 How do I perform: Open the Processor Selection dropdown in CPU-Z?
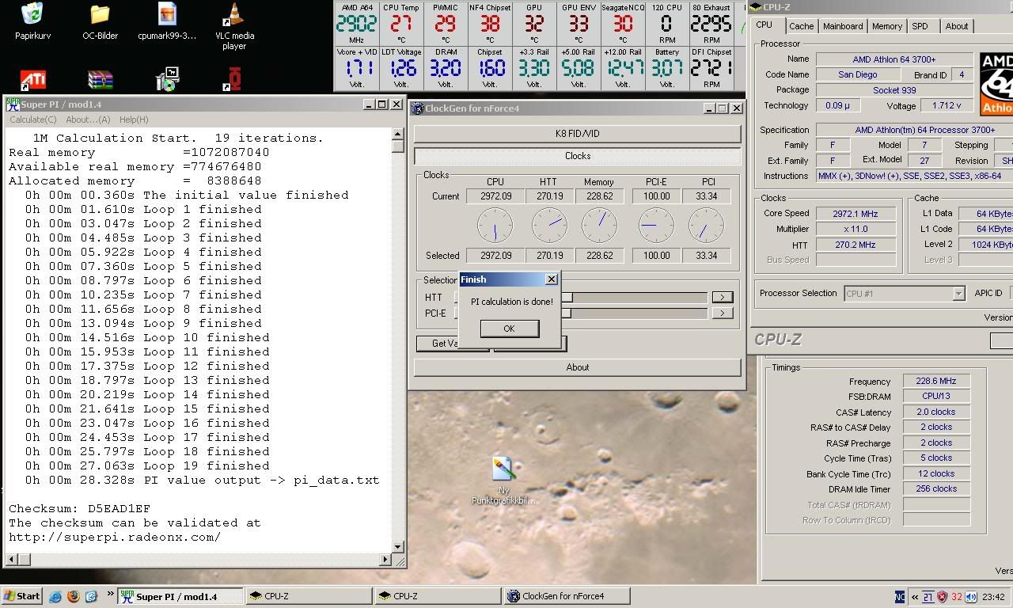coord(905,294)
